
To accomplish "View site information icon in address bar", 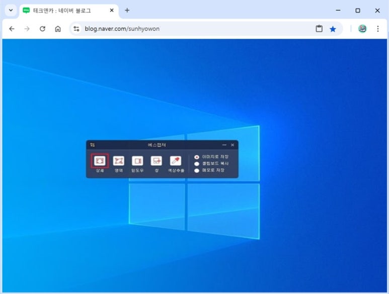I will coord(76,29).
